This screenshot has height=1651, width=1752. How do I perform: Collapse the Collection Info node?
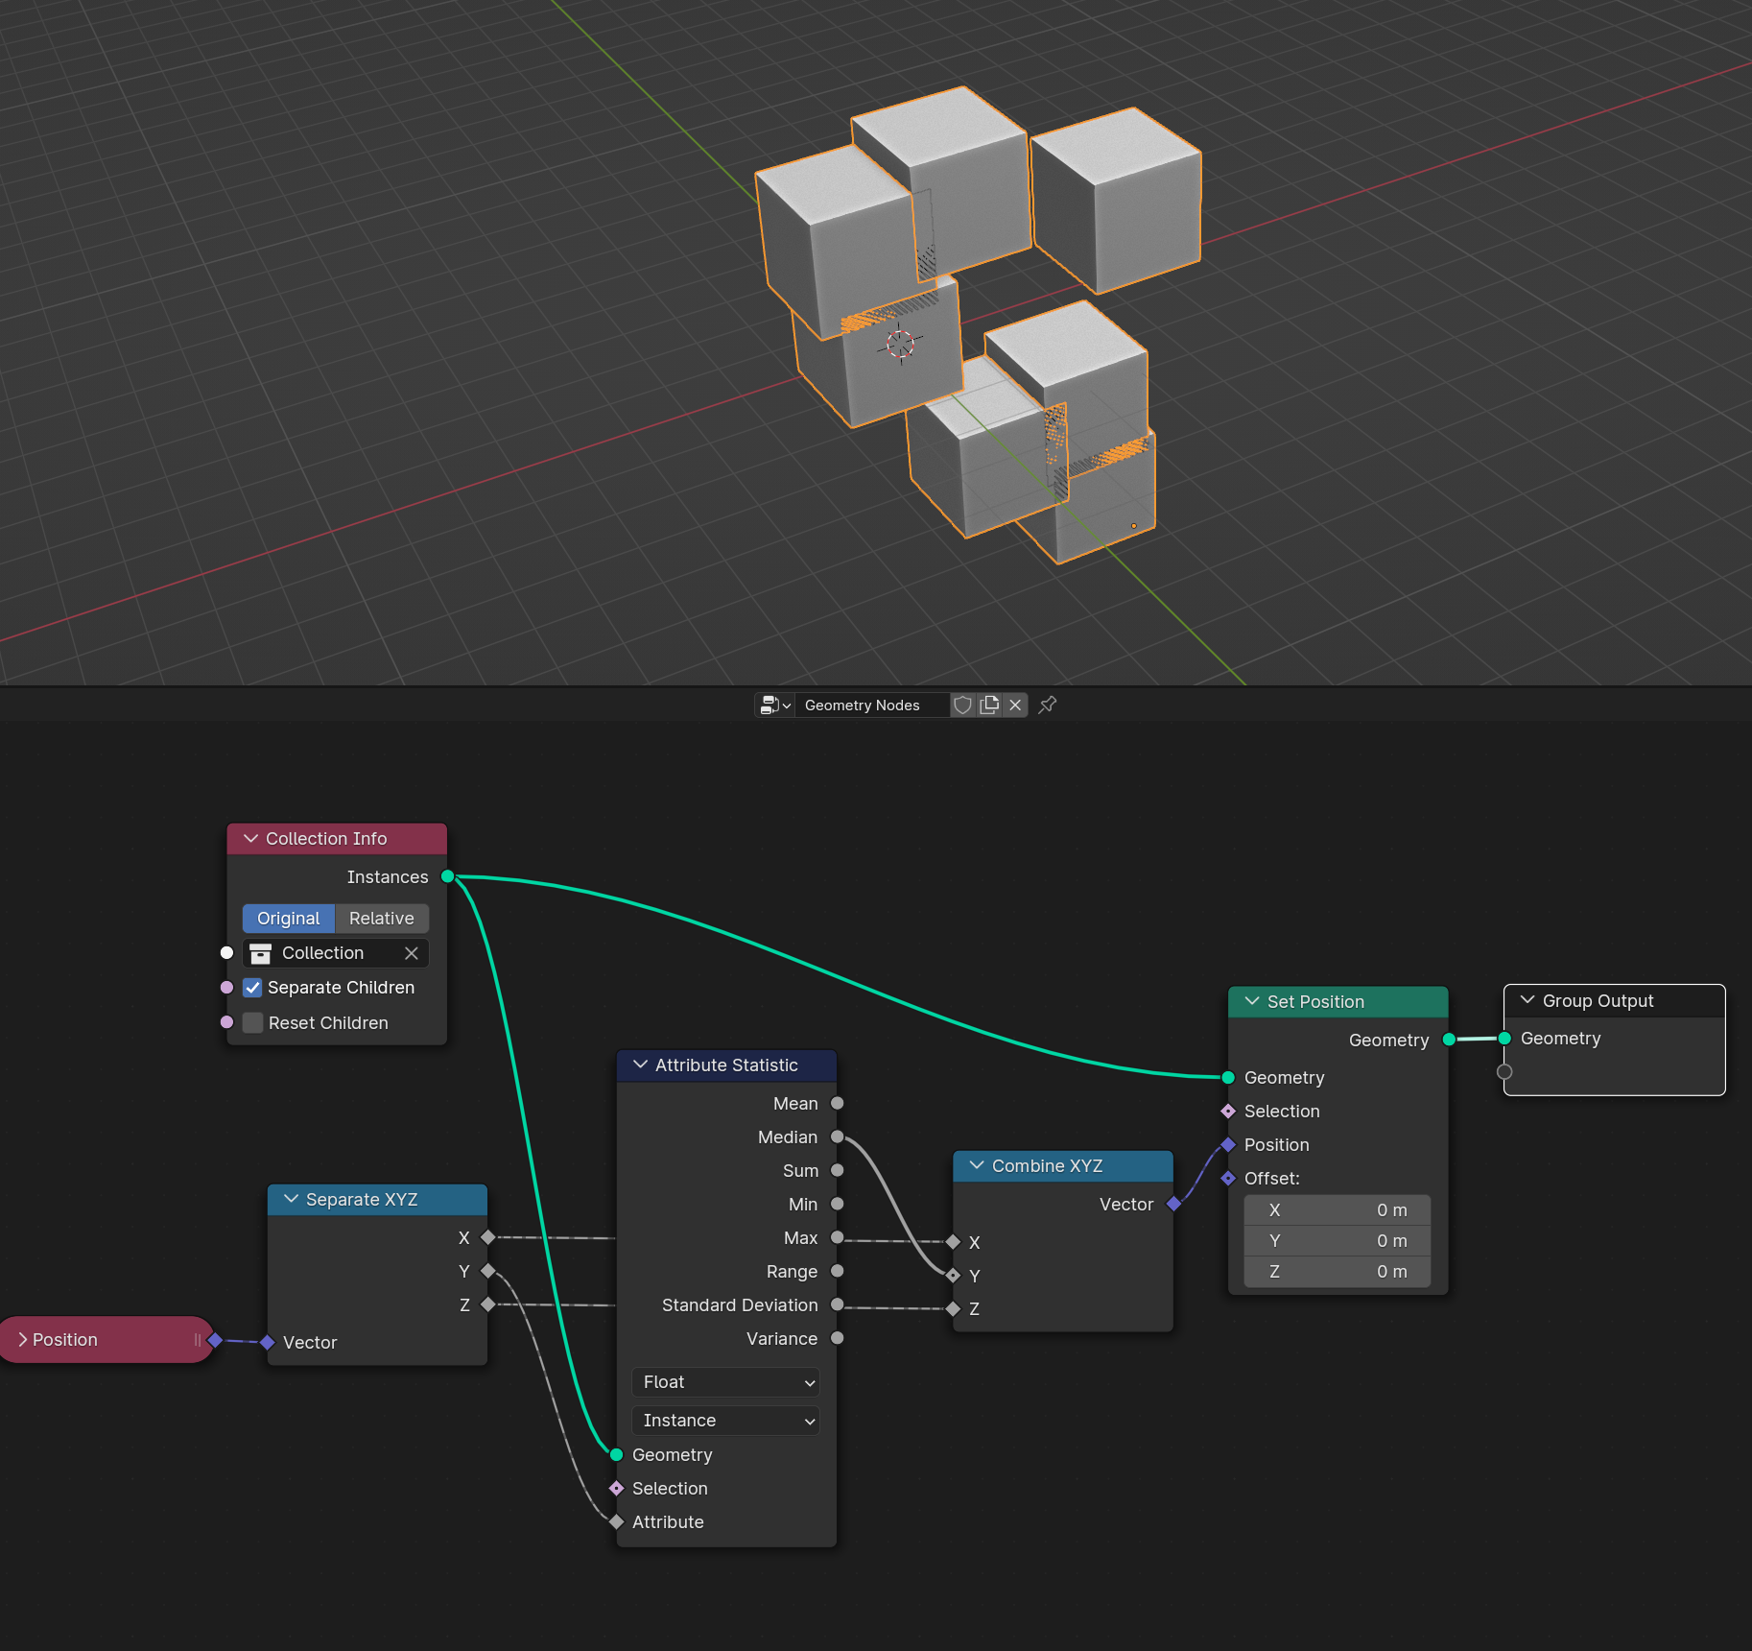click(x=251, y=839)
